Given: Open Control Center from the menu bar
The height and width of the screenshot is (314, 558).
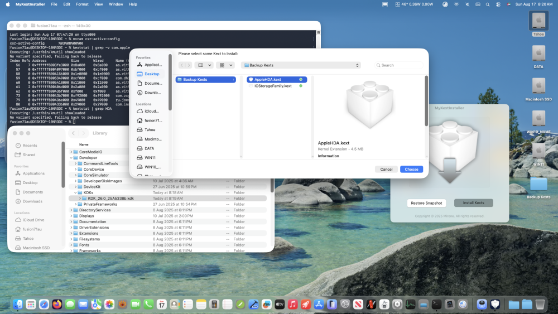Looking at the screenshot, I should pos(498,4).
